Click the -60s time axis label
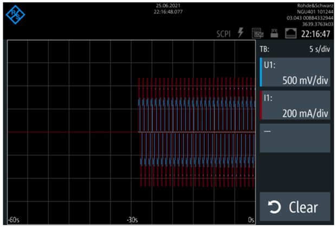Viewport: 336px width, 227px height. coord(14,220)
